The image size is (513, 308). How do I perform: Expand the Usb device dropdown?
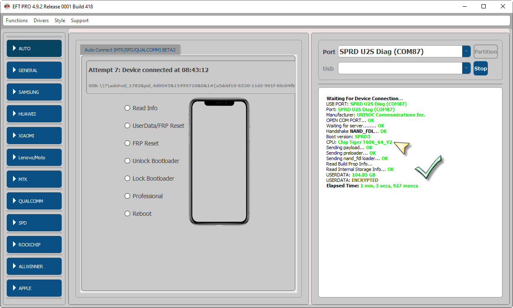[466, 68]
